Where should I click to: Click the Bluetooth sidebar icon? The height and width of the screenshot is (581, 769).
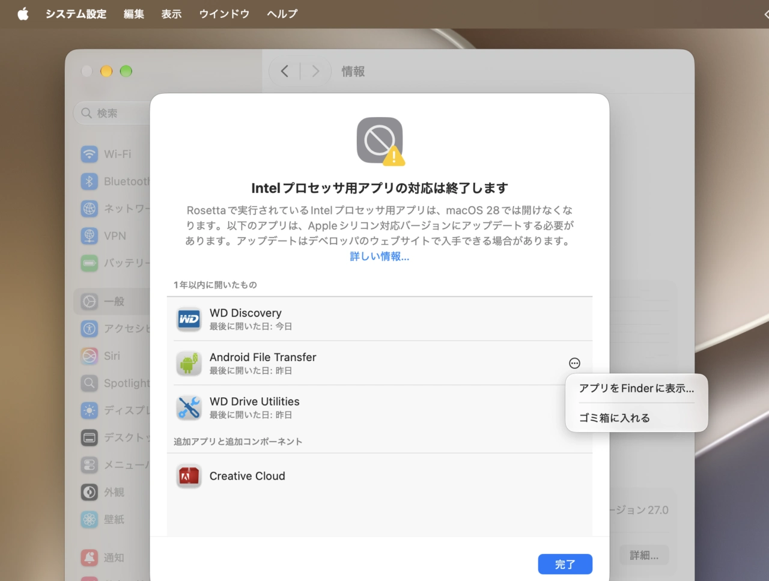[90, 181]
